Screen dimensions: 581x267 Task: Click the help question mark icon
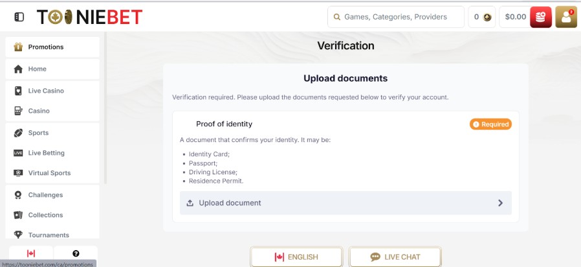tap(76, 253)
